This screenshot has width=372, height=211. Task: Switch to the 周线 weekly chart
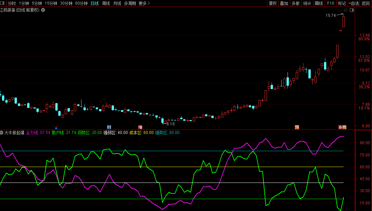point(106,3)
